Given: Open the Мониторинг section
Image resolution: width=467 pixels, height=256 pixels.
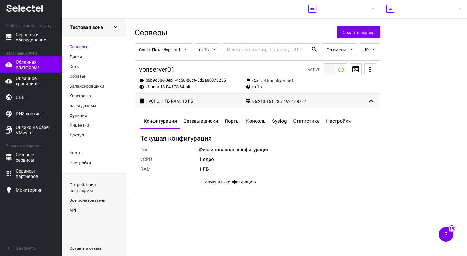Looking at the screenshot, I should (x=26, y=190).
